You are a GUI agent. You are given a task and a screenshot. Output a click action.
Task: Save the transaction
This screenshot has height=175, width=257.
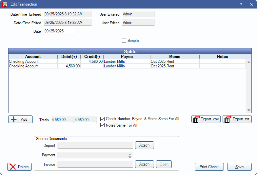(239, 167)
